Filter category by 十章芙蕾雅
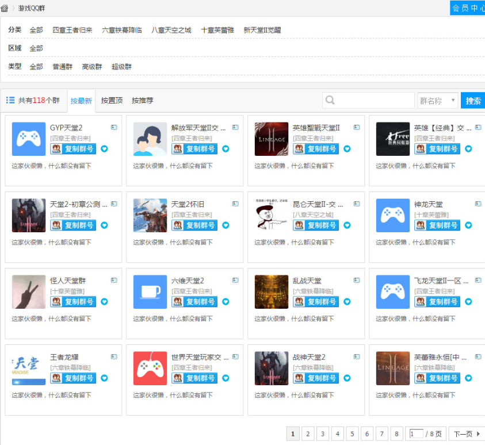 pyautogui.click(x=217, y=30)
